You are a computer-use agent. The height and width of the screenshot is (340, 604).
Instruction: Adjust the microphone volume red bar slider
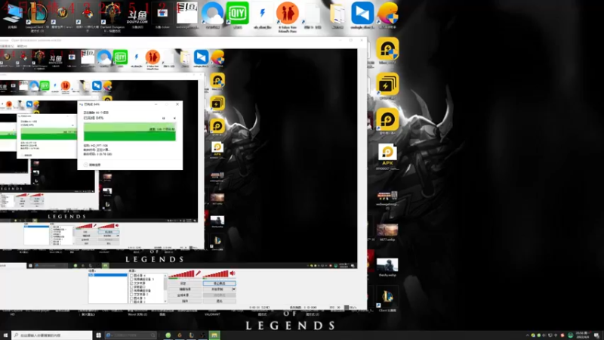tap(181, 274)
